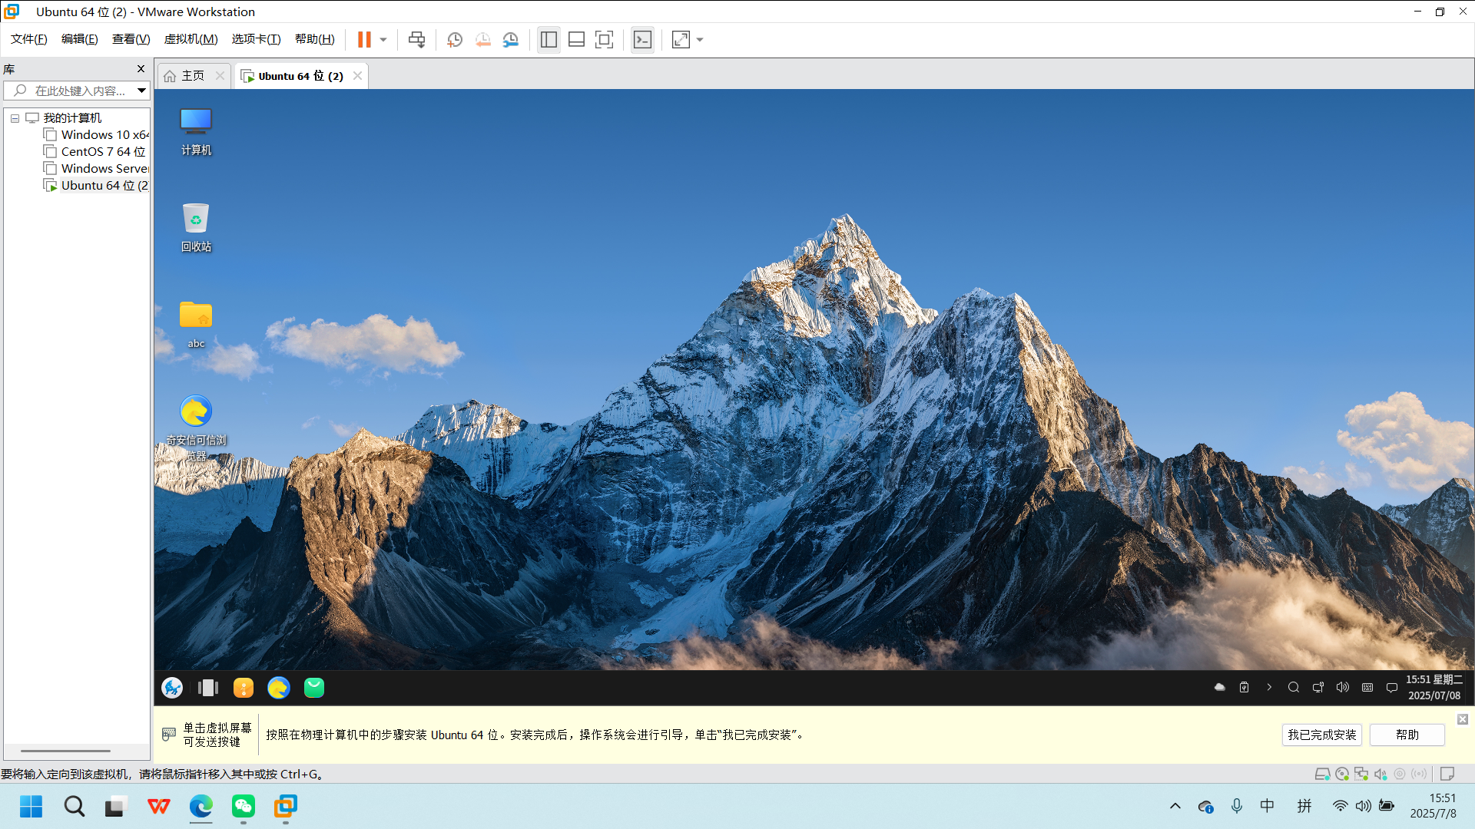This screenshot has width=1475, height=829.
Task: Open the 编辑(E) menu
Action: (x=80, y=39)
